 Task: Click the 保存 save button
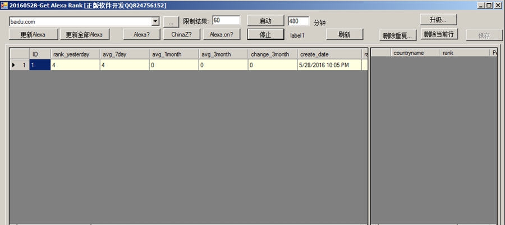[x=484, y=35]
